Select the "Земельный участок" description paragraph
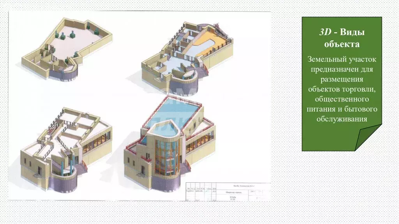 [x=342, y=89]
